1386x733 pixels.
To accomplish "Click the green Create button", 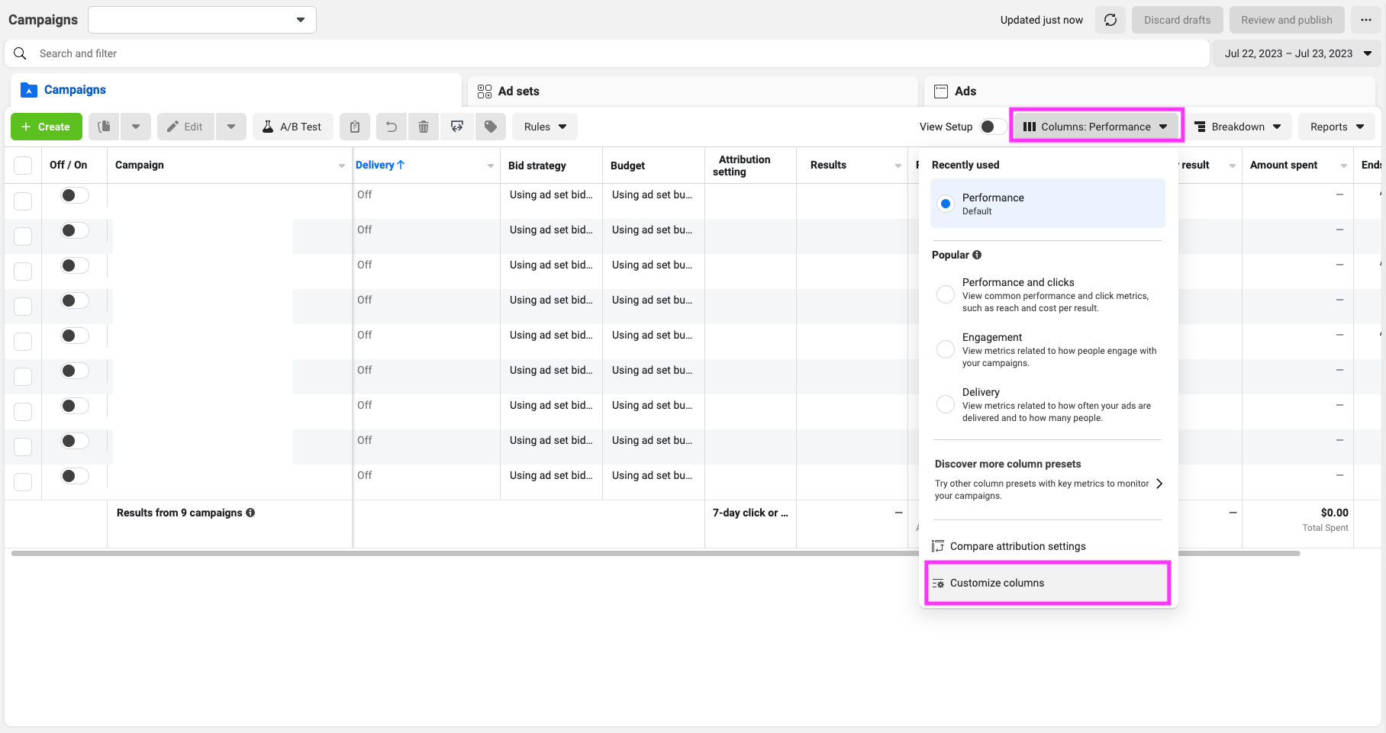I will coord(47,127).
